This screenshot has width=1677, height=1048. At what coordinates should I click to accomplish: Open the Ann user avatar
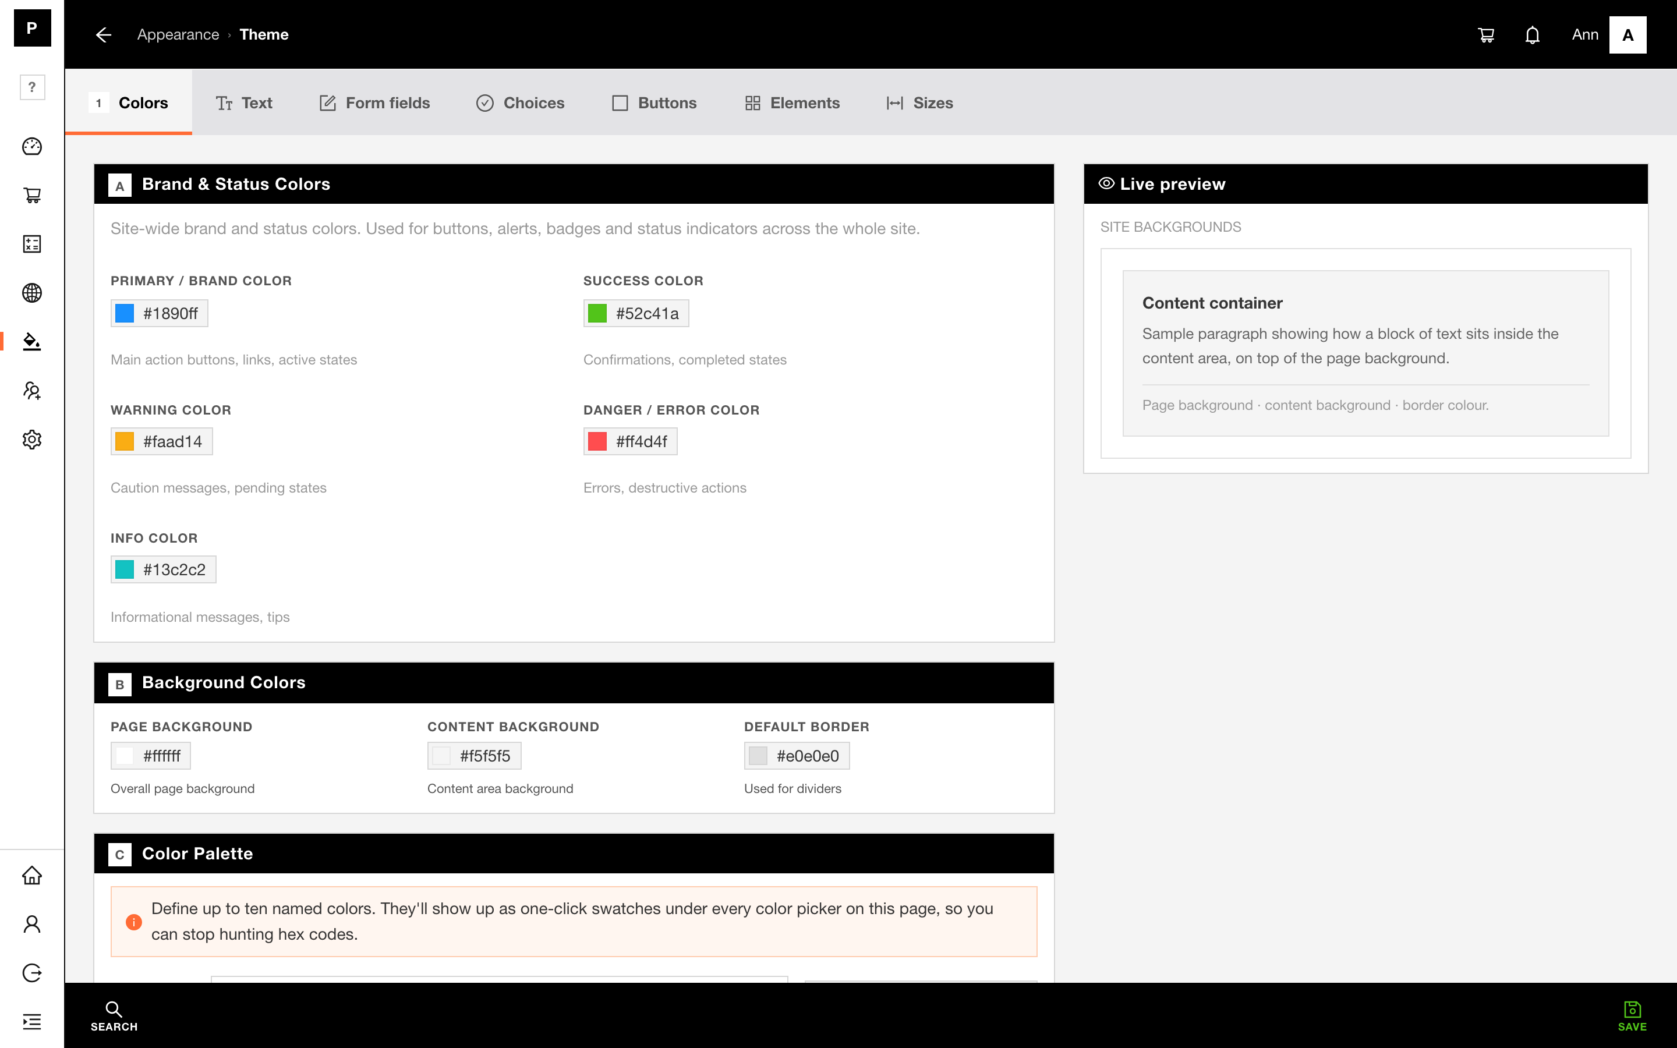coord(1627,35)
